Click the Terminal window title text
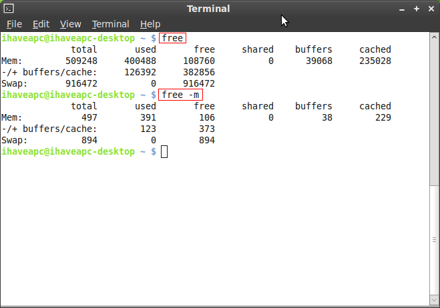This screenshot has width=440, height=308. 208,9
